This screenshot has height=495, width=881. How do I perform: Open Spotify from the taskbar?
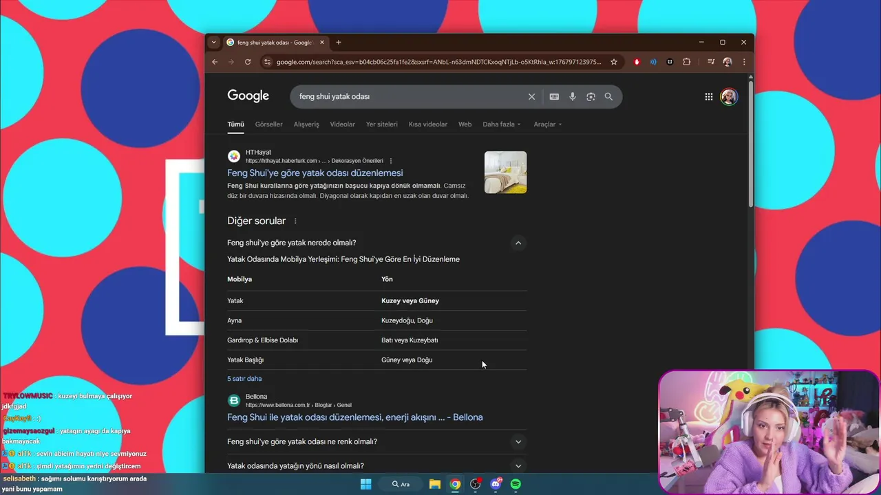pyautogui.click(x=516, y=484)
